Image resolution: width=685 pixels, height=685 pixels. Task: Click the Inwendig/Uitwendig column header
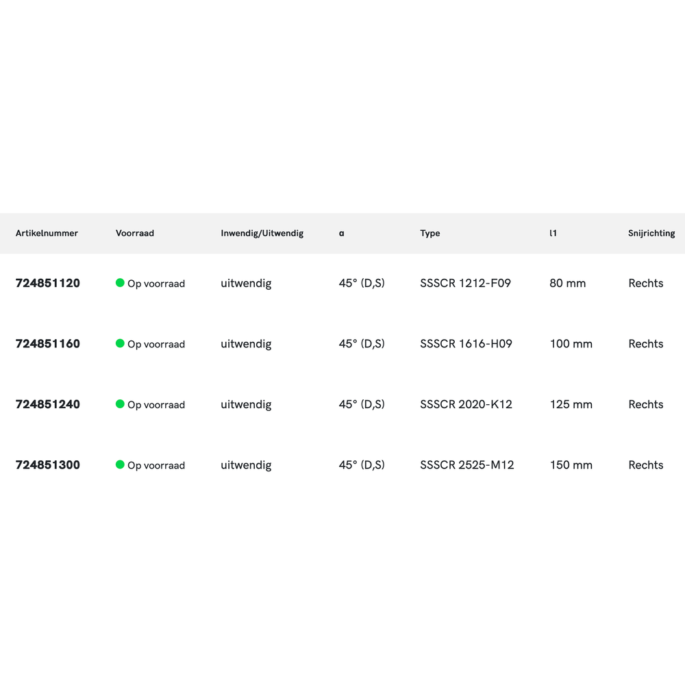coord(262,234)
